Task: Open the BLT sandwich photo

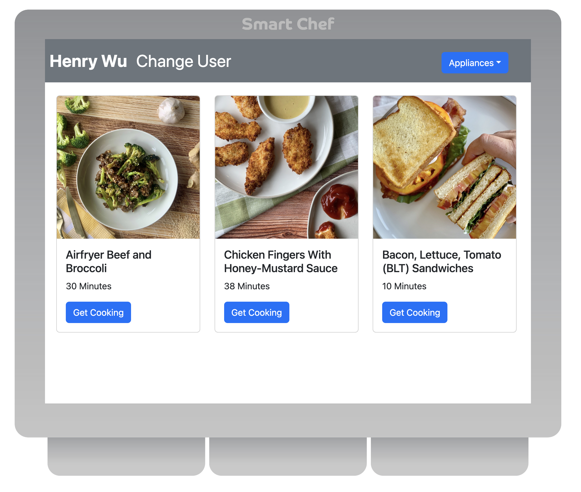Action: (x=445, y=167)
